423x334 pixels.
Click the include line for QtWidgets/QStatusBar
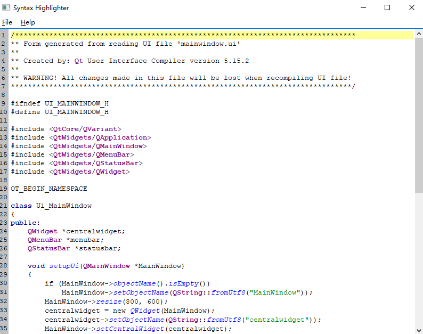(x=77, y=163)
